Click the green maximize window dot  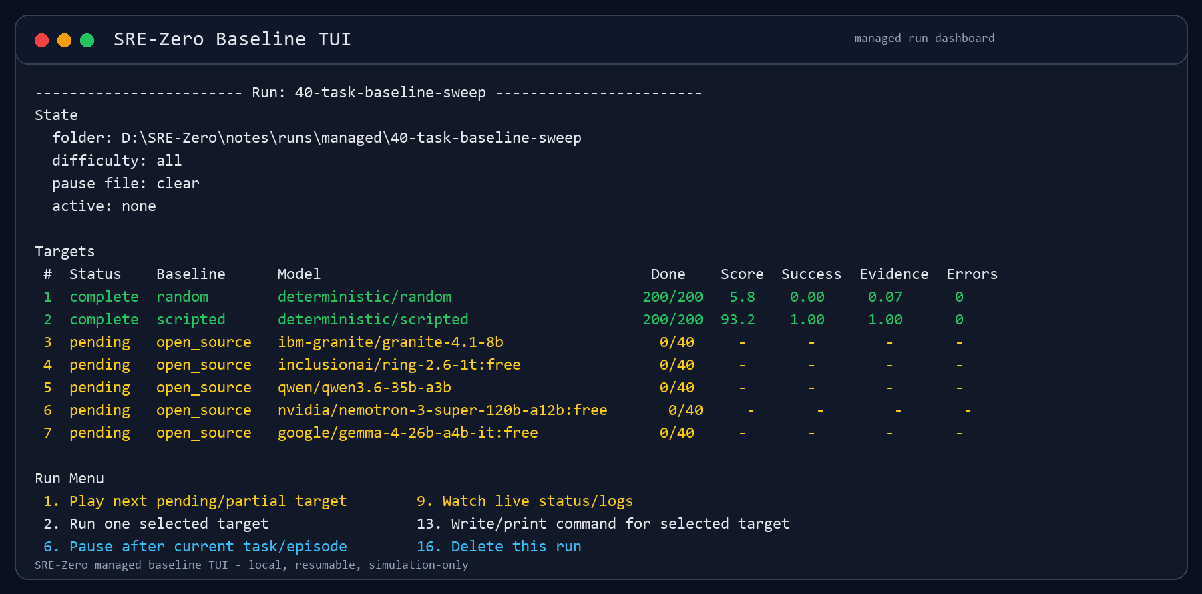coord(87,40)
